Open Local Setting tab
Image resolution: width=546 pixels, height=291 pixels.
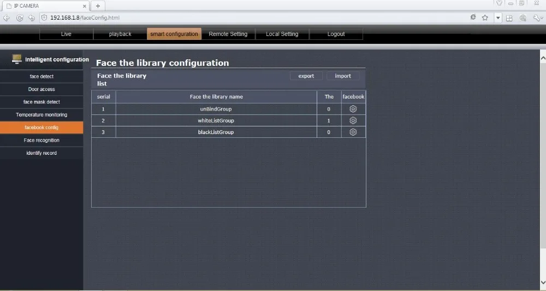282,34
